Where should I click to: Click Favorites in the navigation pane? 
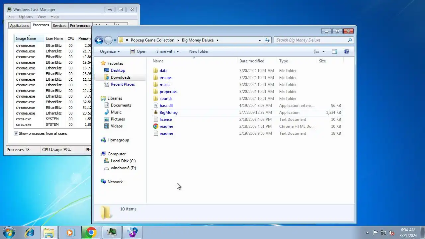click(115, 63)
